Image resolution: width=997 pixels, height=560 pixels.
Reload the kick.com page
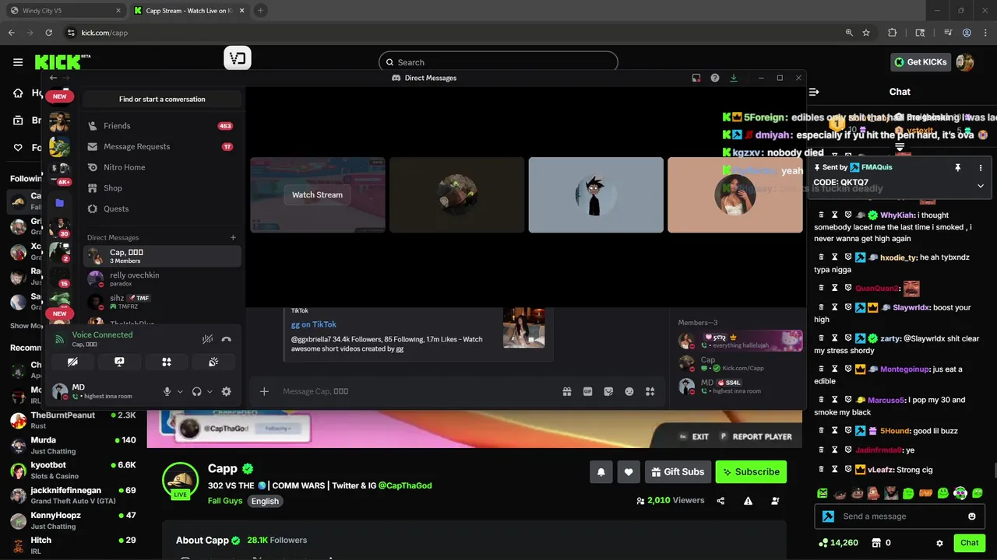coord(49,33)
